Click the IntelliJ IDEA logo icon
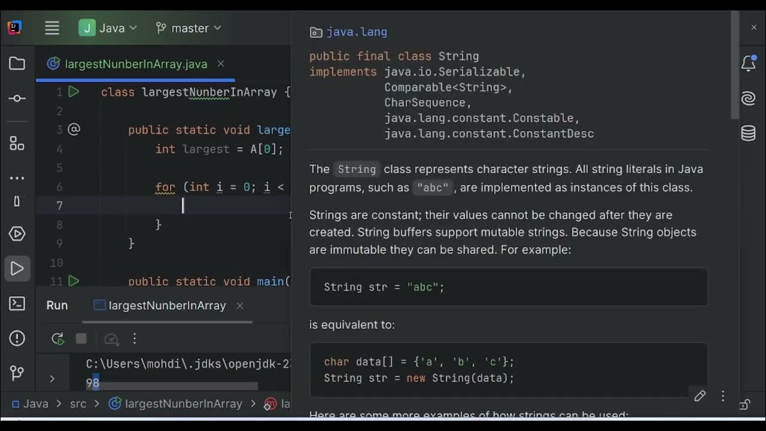 [14, 28]
